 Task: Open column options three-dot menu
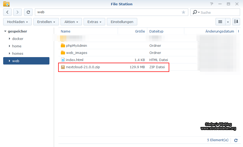pyautogui.click(x=239, y=31)
